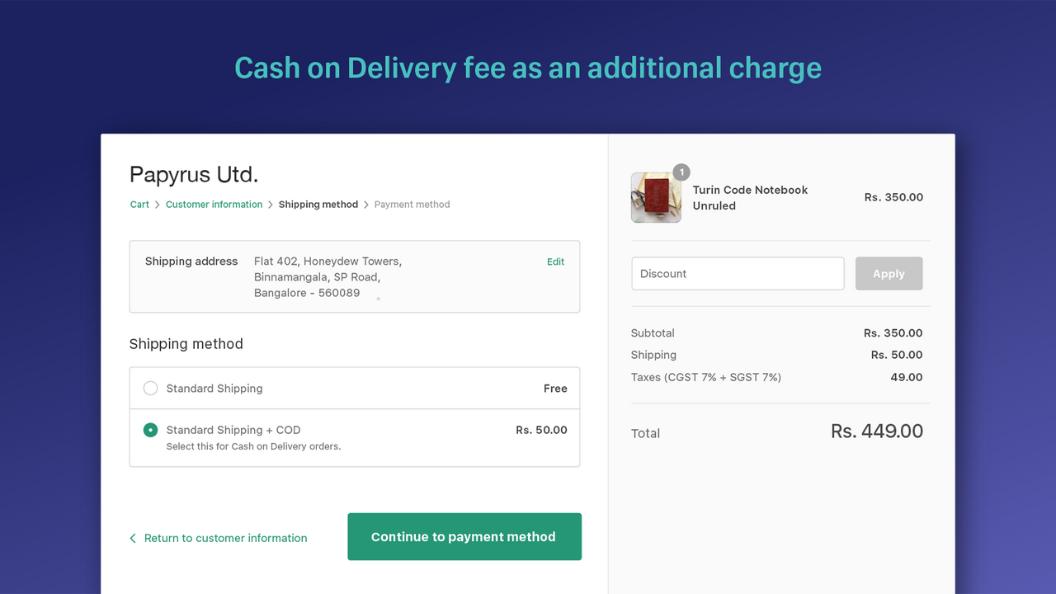The width and height of the screenshot is (1056, 594).
Task: Click the chevron after Customer information breadcrumb
Action: [x=271, y=204]
